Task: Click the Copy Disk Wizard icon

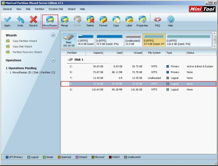Action: (x=8, y=47)
